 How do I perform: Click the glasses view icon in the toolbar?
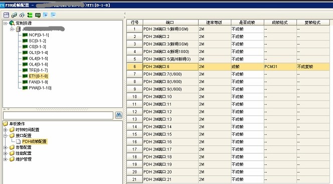[x=22, y=15]
